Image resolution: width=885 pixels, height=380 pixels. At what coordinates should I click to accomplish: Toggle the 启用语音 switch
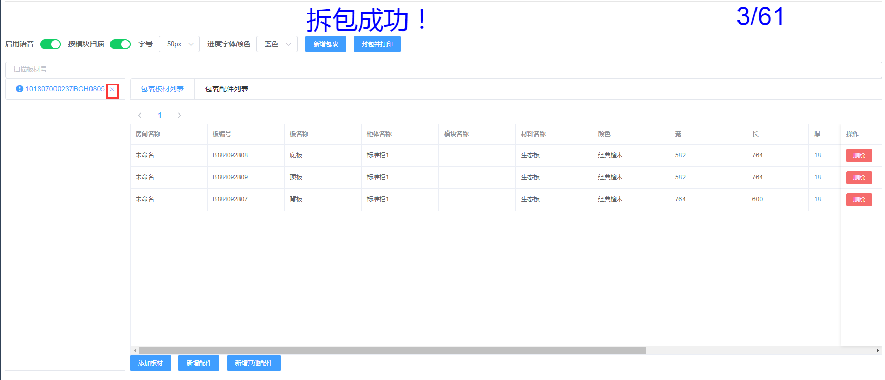50,44
